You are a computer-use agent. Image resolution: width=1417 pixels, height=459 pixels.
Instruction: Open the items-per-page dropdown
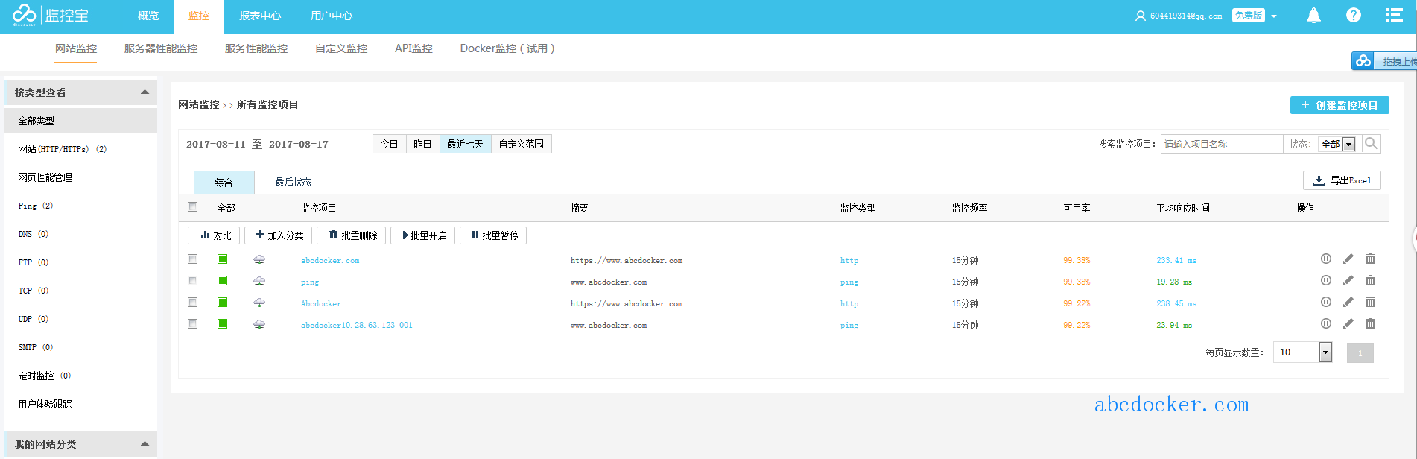(1325, 352)
